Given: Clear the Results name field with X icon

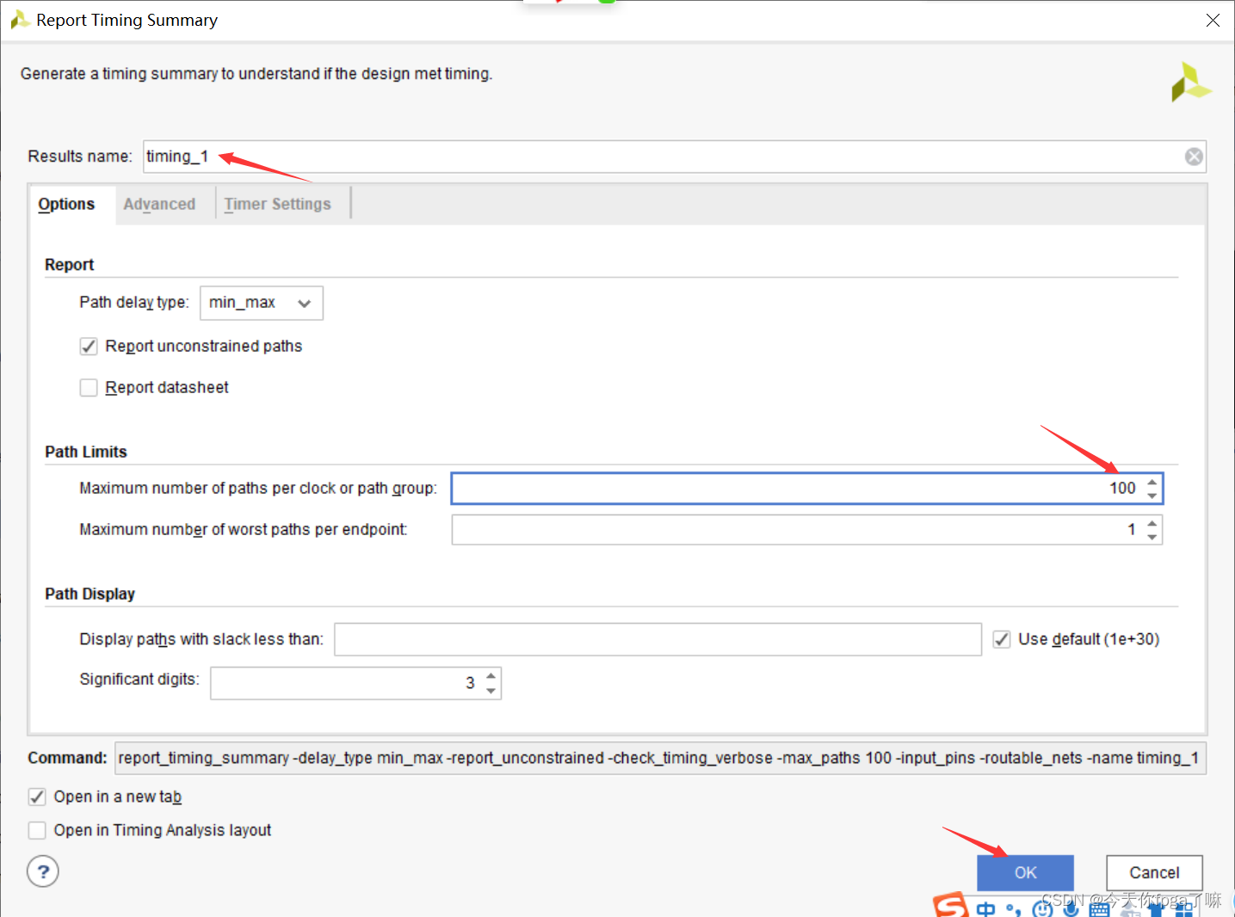Looking at the screenshot, I should pos(1194,157).
